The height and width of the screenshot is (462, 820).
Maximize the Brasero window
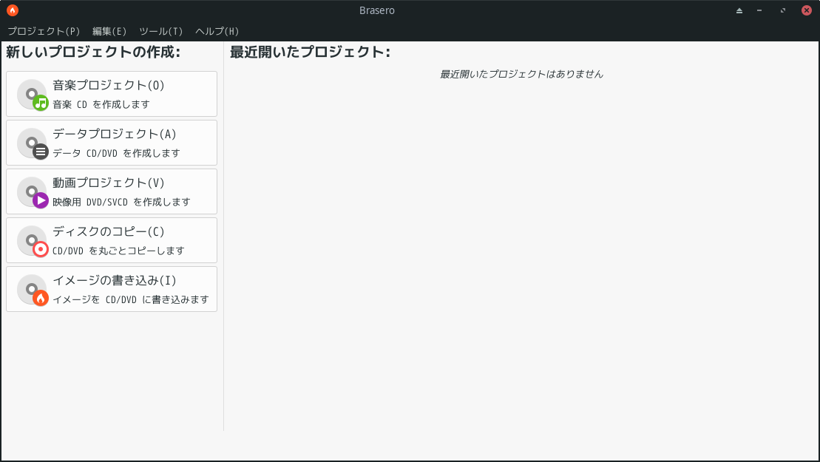(783, 10)
